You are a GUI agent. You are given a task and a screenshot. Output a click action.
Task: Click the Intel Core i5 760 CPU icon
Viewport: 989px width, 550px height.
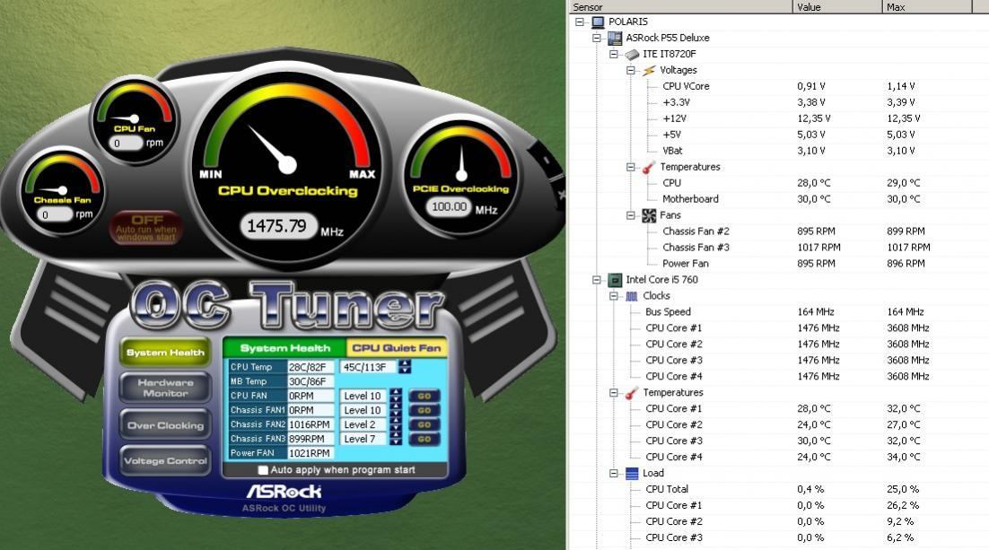pos(615,280)
